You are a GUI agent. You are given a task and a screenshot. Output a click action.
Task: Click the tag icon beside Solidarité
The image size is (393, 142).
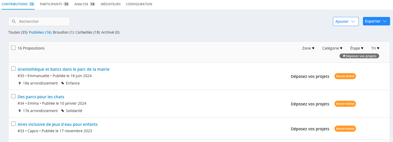point(63,111)
